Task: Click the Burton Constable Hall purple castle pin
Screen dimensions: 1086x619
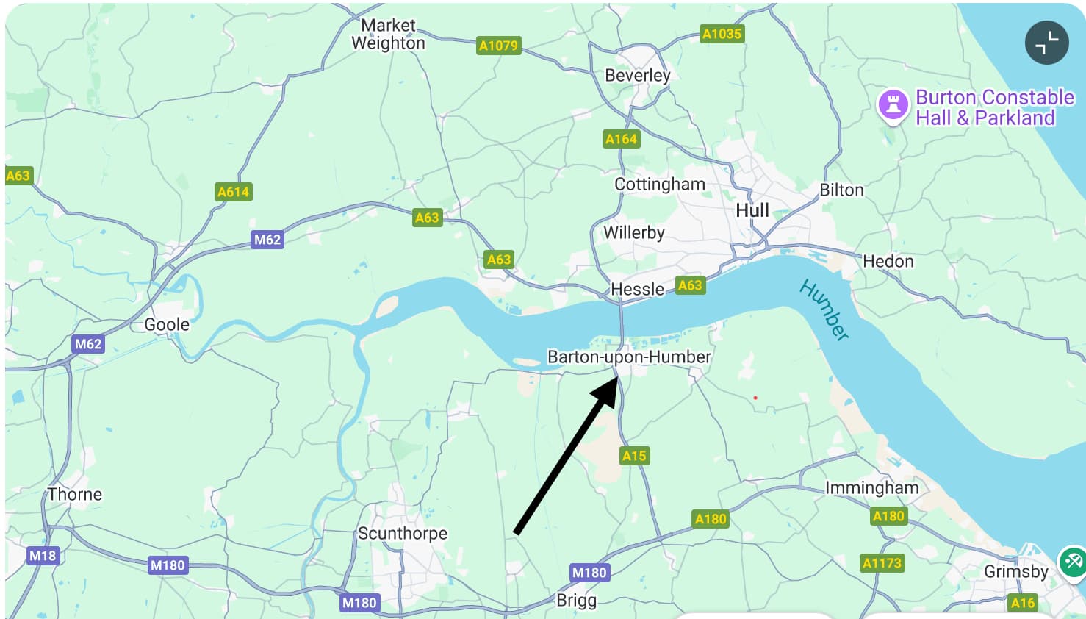Action: [893, 106]
